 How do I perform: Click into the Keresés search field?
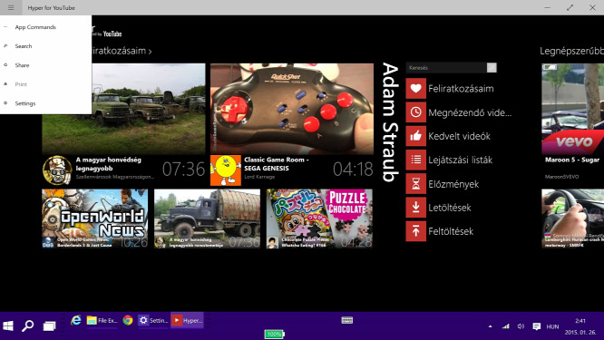pos(446,68)
